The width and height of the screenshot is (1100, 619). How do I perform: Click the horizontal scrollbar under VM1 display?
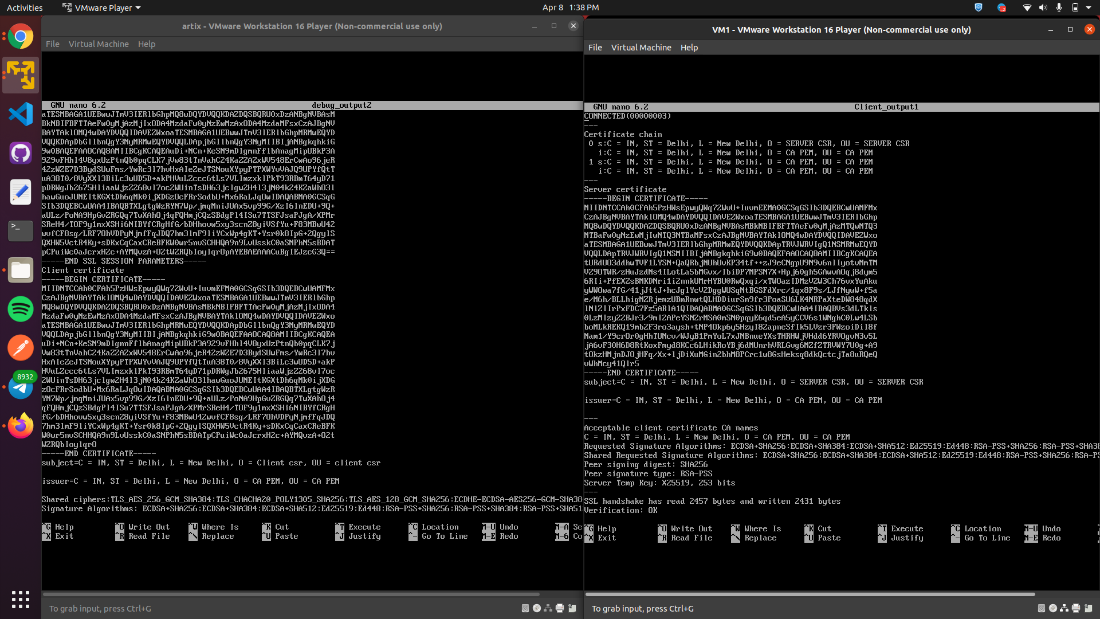click(810, 594)
